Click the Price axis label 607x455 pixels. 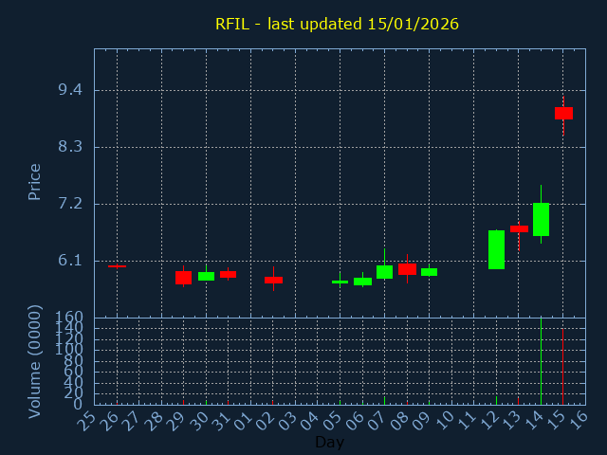pyautogui.click(x=35, y=181)
